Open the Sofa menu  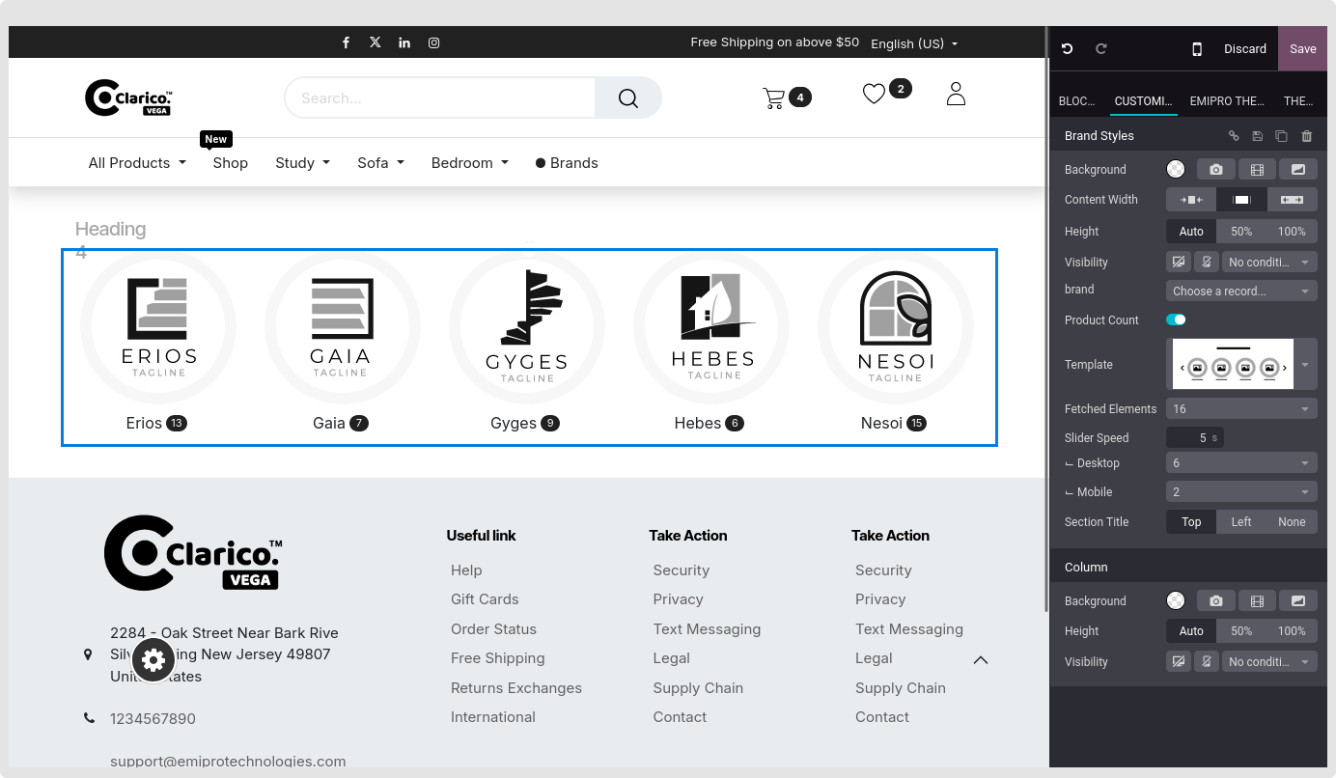(x=380, y=163)
